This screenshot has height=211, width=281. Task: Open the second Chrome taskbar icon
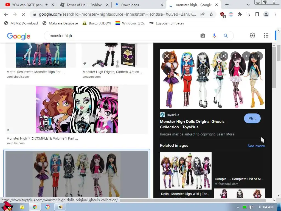tap(47, 207)
